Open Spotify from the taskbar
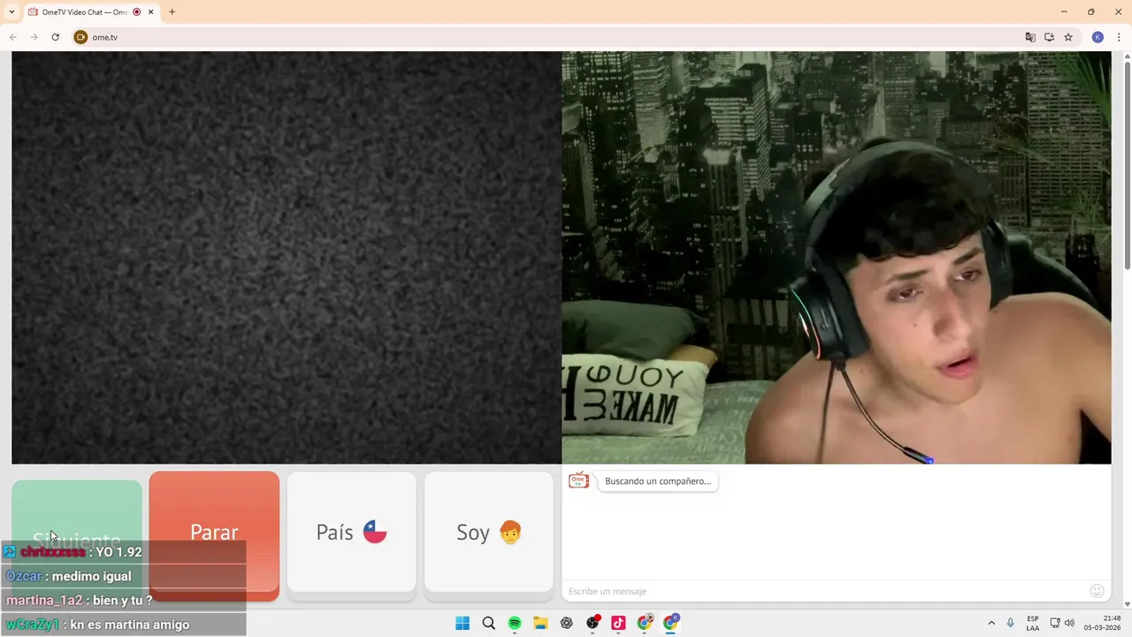The image size is (1132, 637). pos(515,623)
